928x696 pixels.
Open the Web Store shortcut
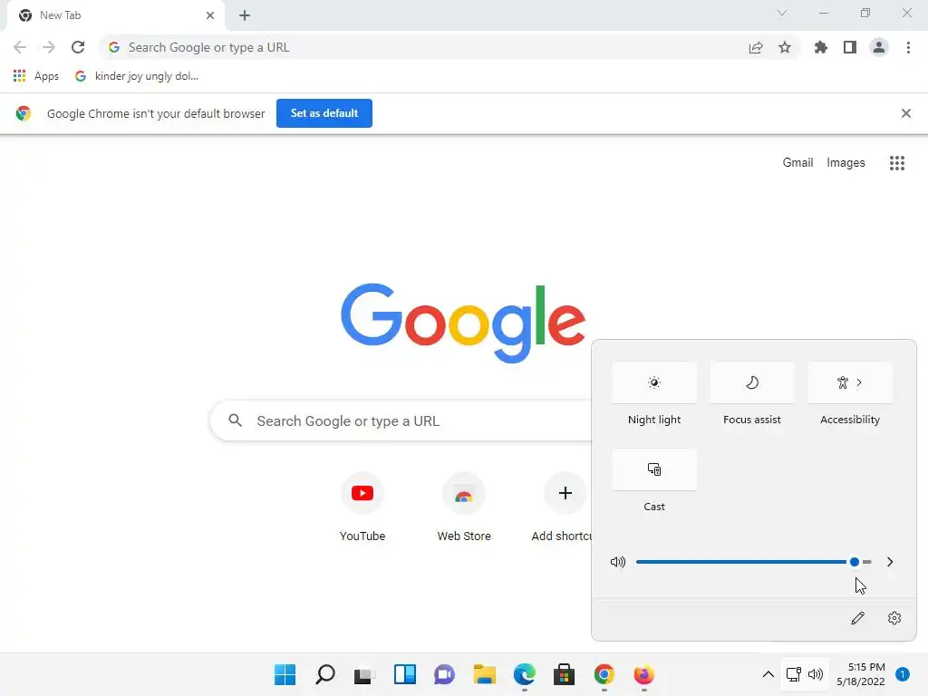click(x=464, y=507)
